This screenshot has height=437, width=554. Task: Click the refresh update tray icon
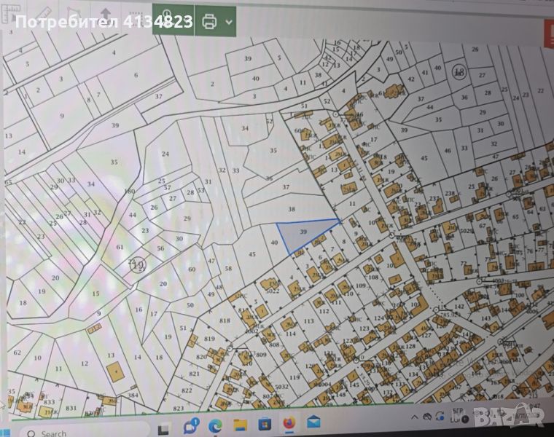tap(440, 416)
